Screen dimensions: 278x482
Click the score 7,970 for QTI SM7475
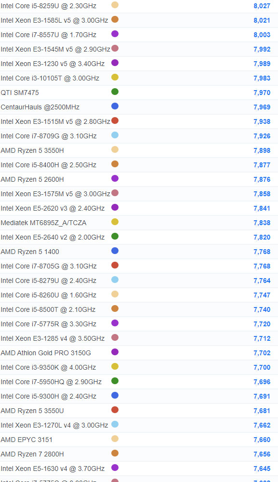(x=262, y=93)
